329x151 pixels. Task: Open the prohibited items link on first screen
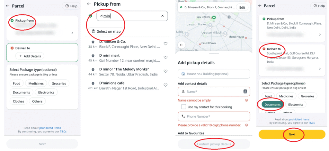(50, 128)
